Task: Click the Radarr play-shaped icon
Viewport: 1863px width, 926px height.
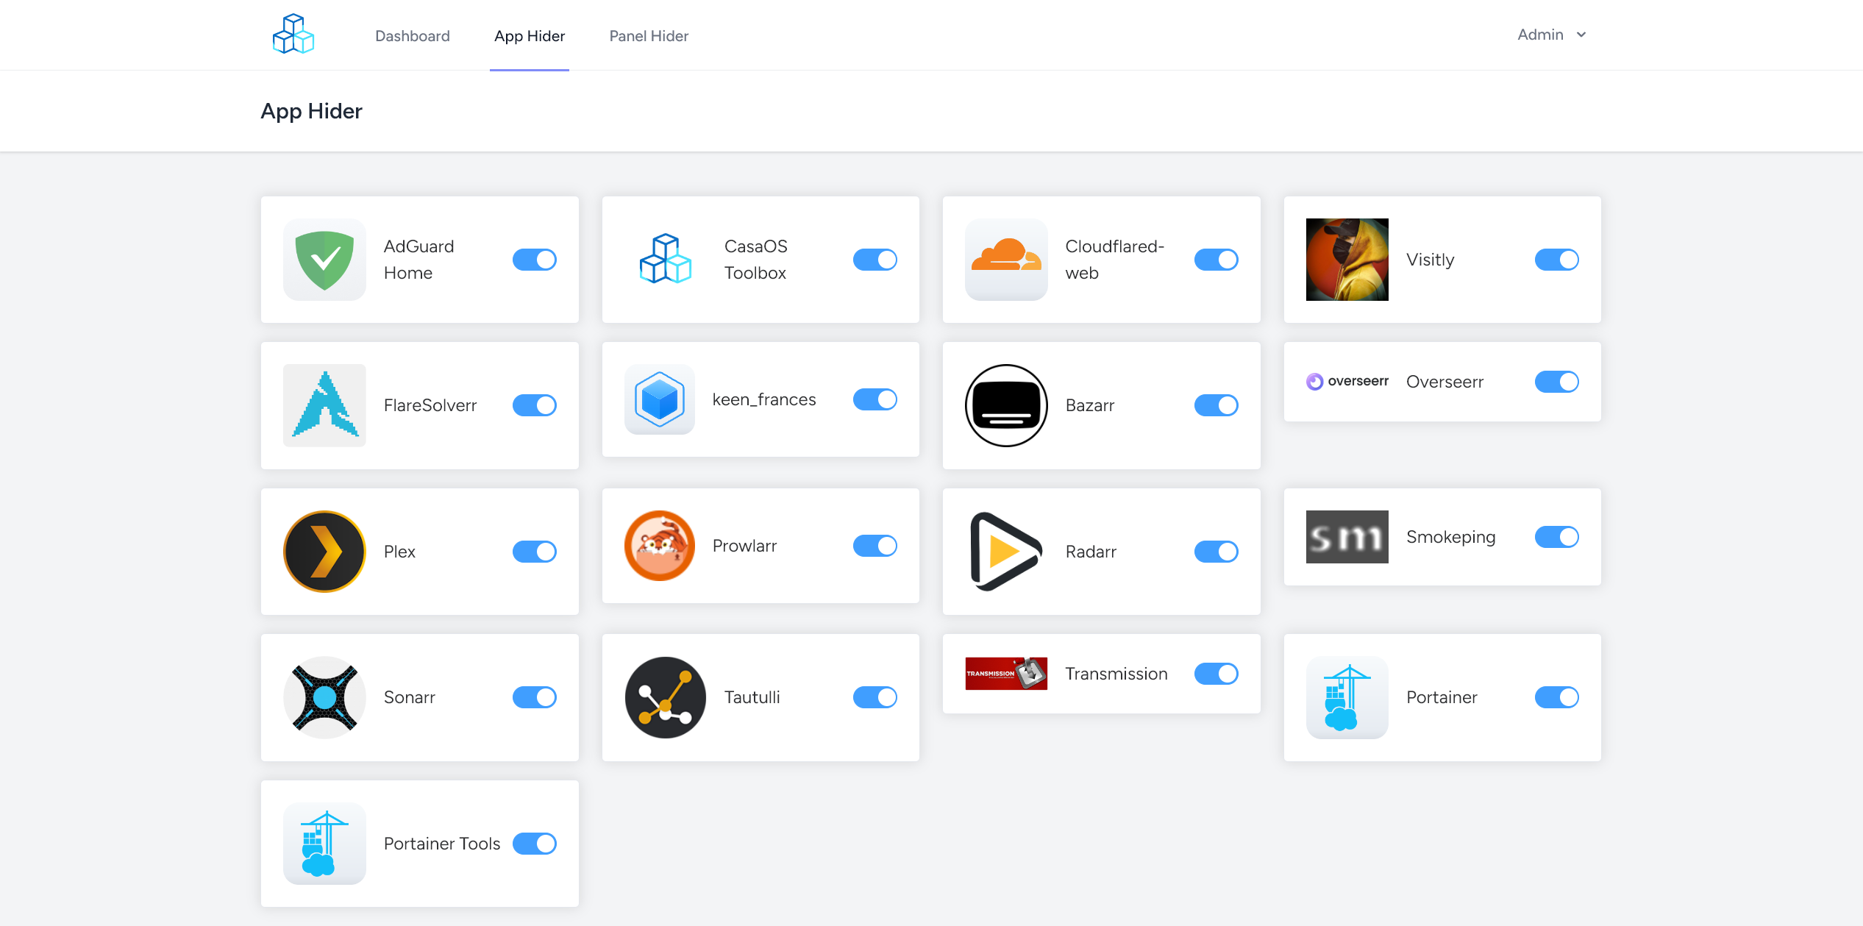Action: click(1005, 552)
